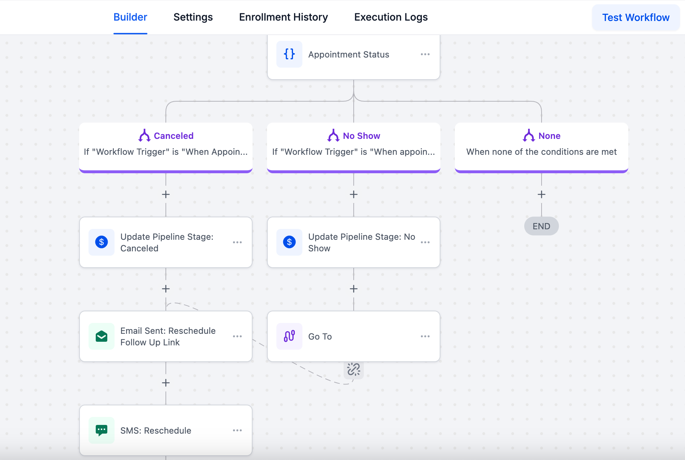Viewport: 685px width, 460px height.
Task: Click the No Show branch fork icon
Action: [333, 136]
